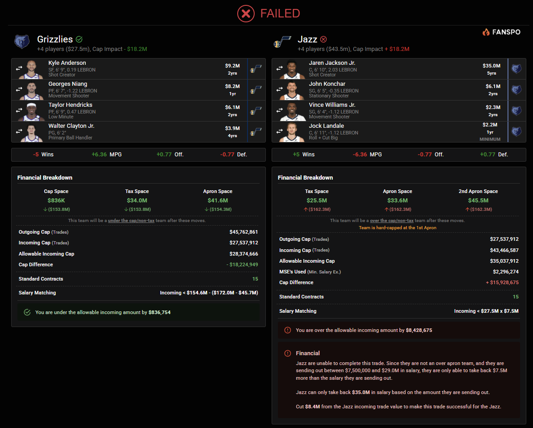Click swap arrows on Kyle Anderson row
The height and width of the screenshot is (428, 533).
coord(19,69)
